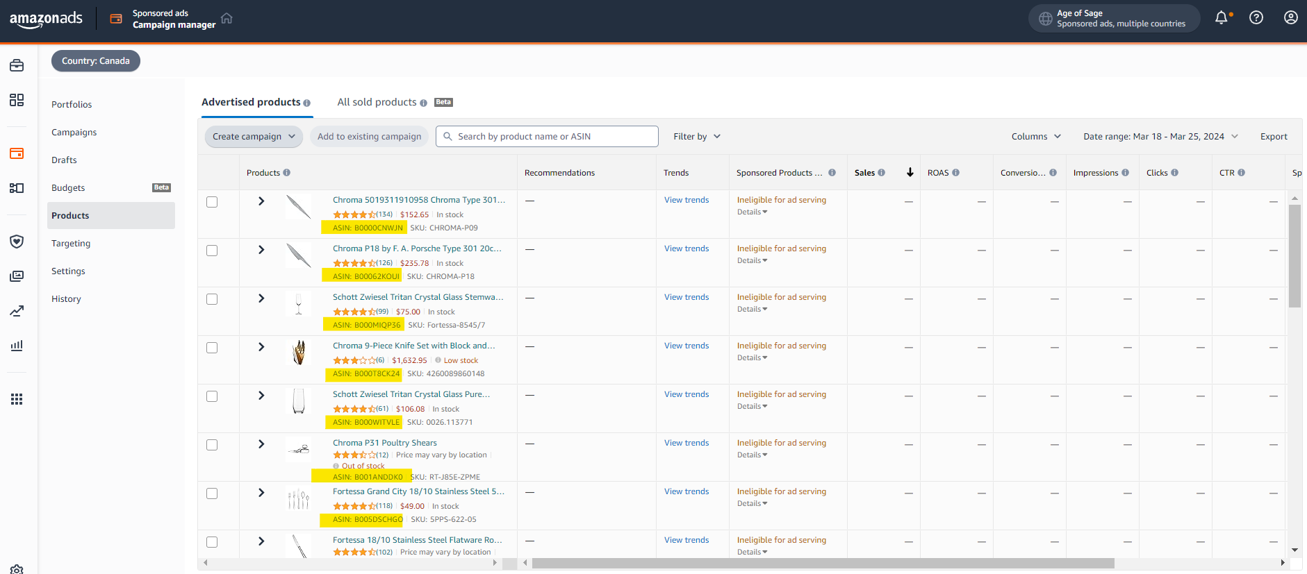Viewport: 1307px width, 574px height.
Task: Show info icon for Clicks column
Action: tap(1174, 173)
